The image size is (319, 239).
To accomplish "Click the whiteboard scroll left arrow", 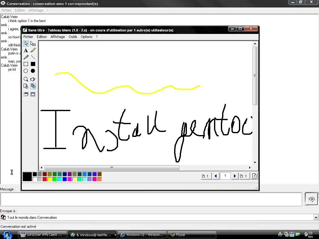I will coord(41,167).
